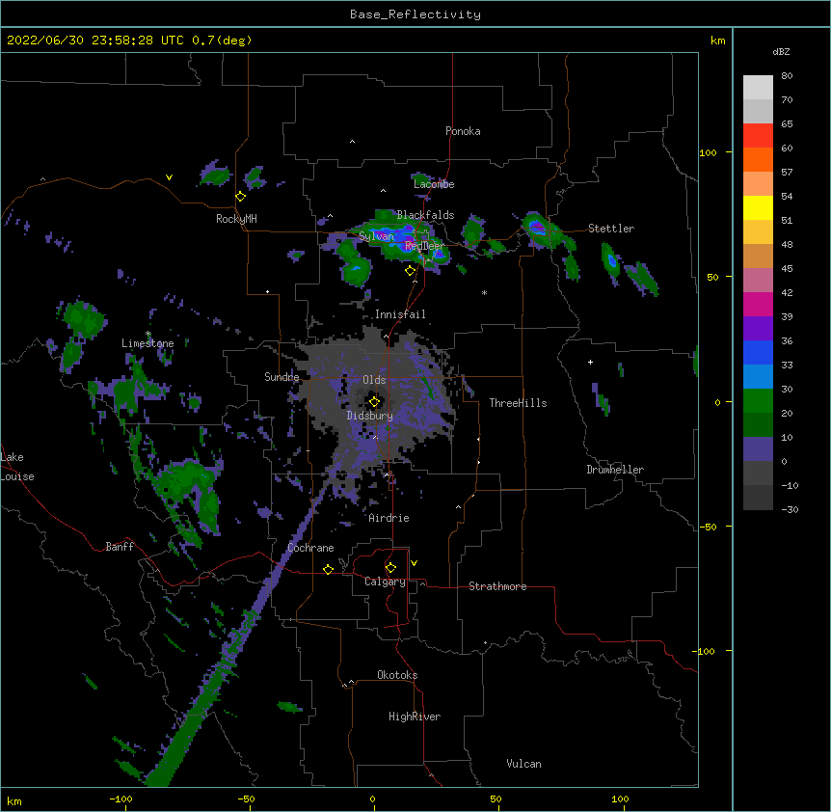Click the yellow diamond marker above Calgary label
831x812 pixels.
coord(390,568)
